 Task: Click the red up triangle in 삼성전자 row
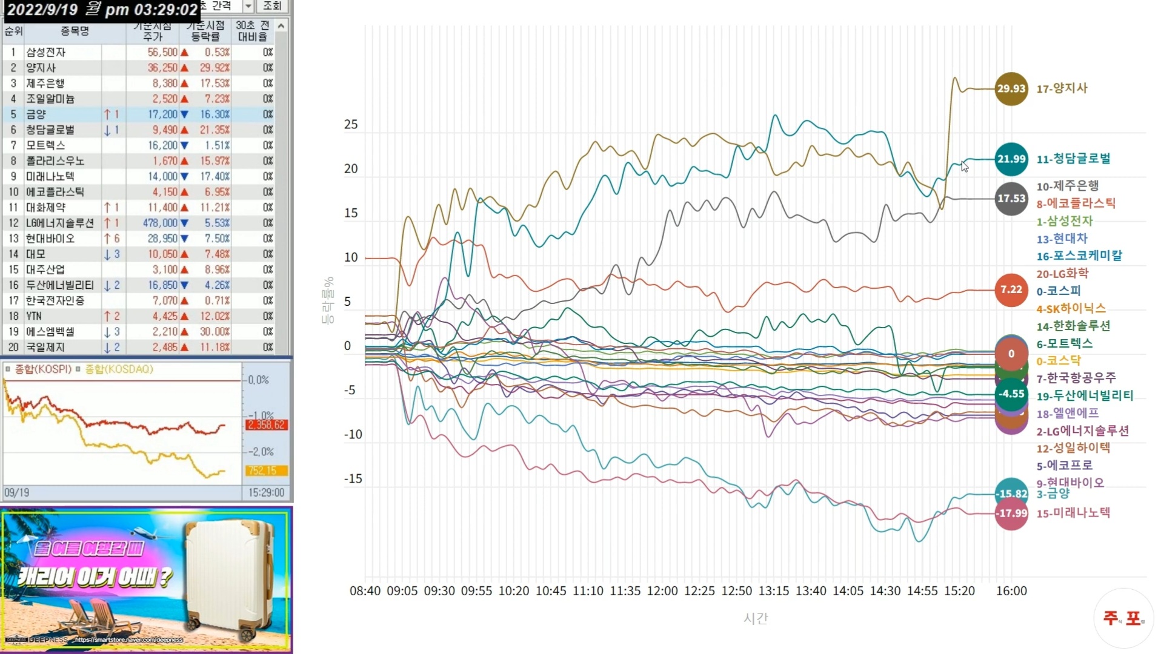(185, 53)
